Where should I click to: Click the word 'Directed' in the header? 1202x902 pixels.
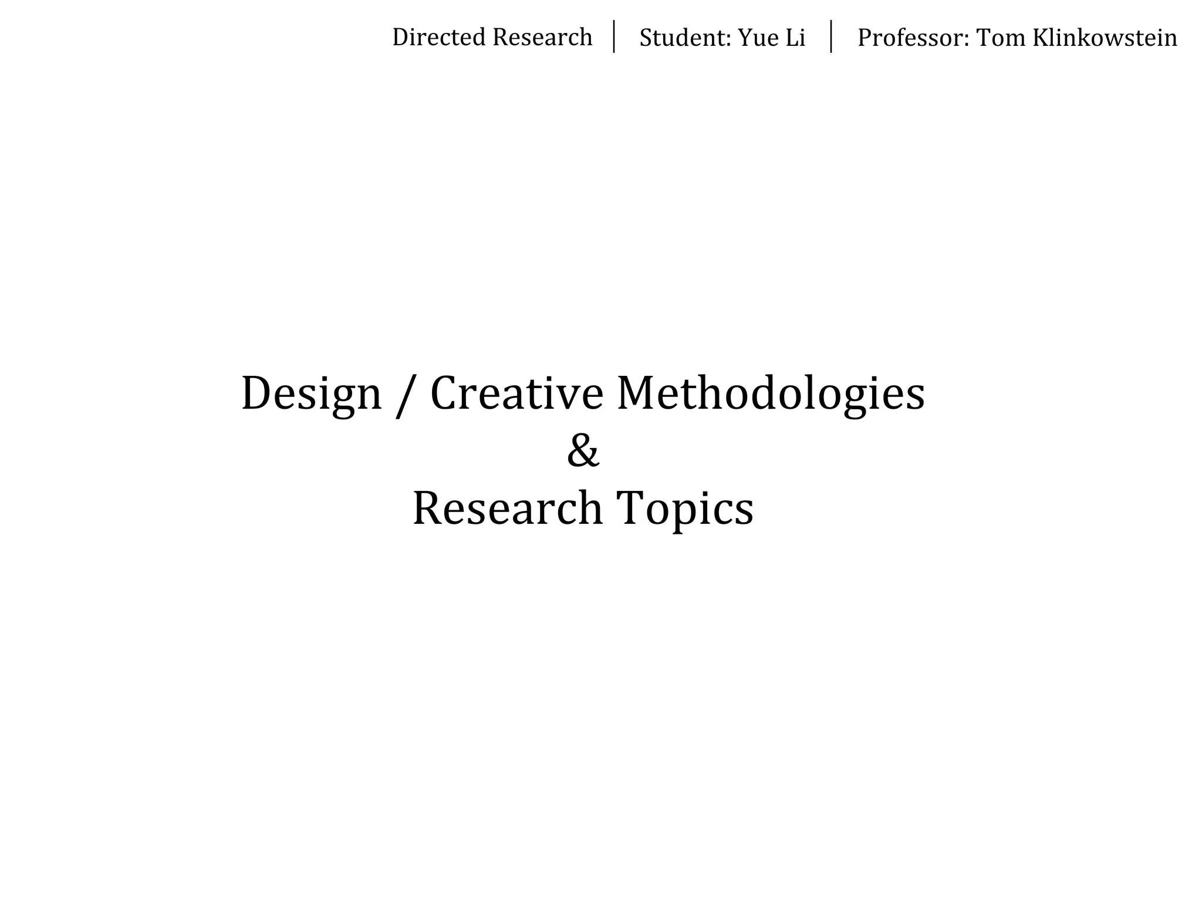click(439, 38)
